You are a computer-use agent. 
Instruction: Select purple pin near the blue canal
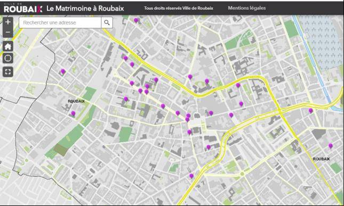(310, 111)
